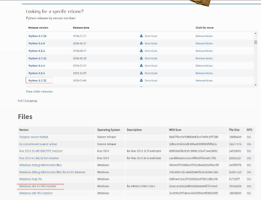Download Windows help file
Screen dimensions: 261x200
(x=30, y=179)
